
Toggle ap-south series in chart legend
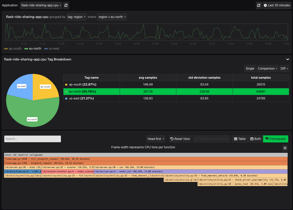click(13, 48)
